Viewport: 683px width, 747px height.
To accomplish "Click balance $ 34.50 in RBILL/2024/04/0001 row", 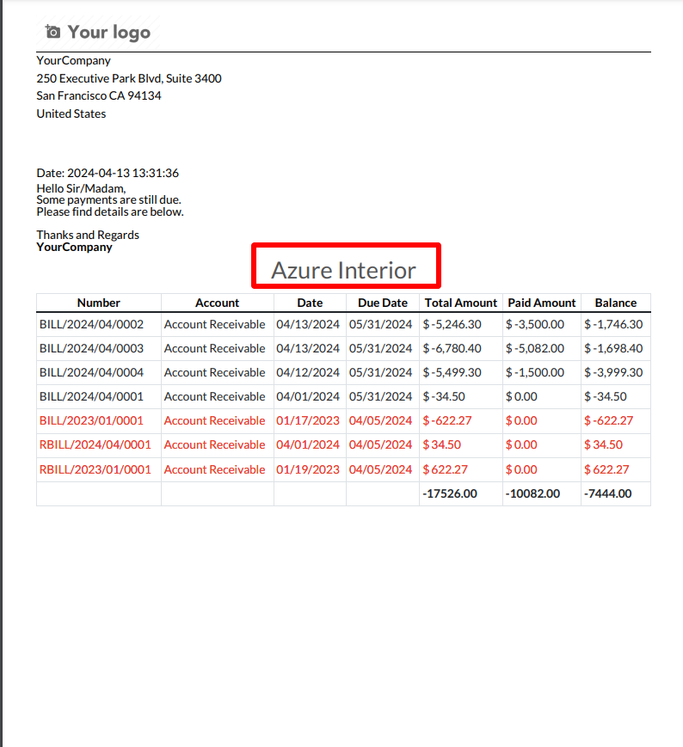I will click(x=603, y=444).
